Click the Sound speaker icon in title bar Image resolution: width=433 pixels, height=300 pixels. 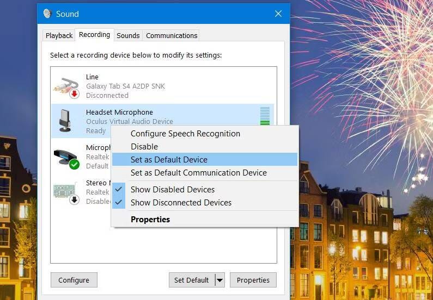[47, 14]
